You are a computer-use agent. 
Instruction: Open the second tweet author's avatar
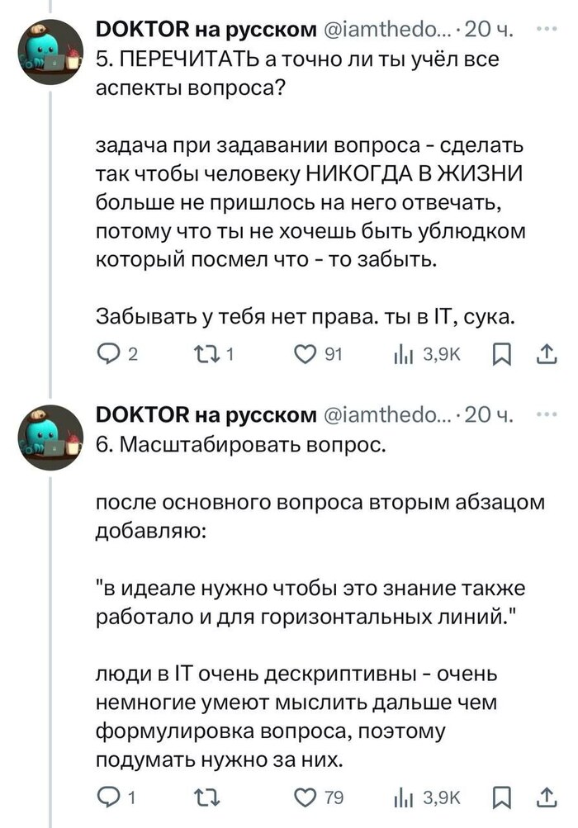click(51, 436)
